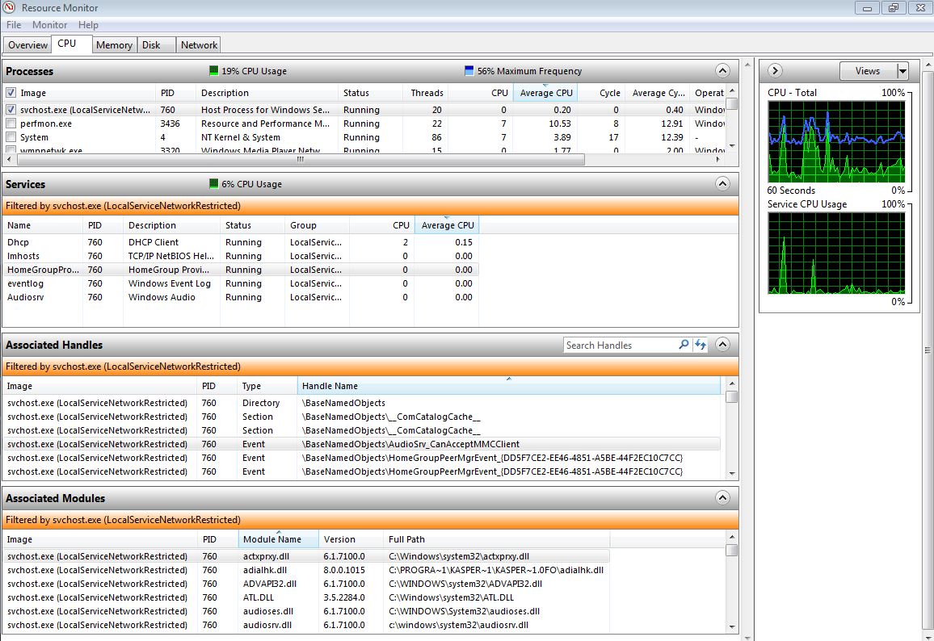Open the File menu
This screenshot has width=934, height=641.
(x=14, y=25)
